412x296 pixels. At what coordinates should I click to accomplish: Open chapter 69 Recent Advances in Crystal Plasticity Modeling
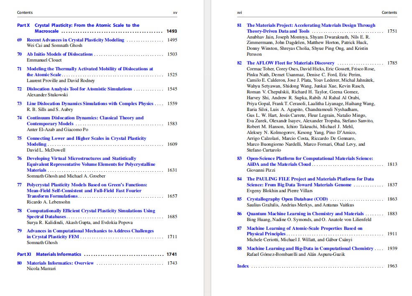coord(75,40)
